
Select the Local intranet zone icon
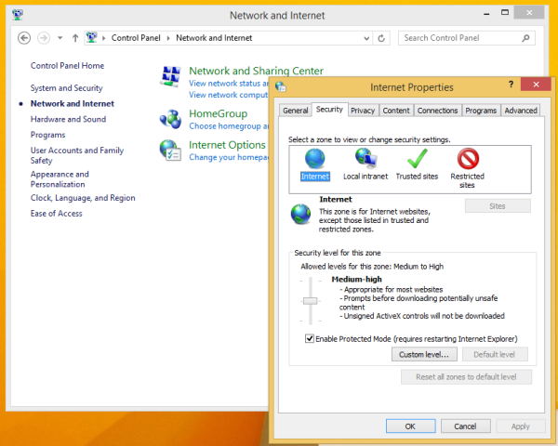tap(365, 159)
